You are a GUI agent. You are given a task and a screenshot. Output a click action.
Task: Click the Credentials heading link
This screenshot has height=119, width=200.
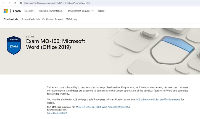click(x=11, y=19)
